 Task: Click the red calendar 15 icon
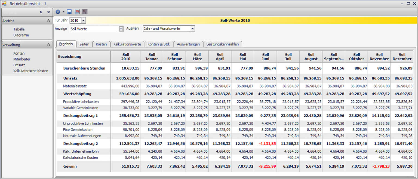(x=77, y=12)
